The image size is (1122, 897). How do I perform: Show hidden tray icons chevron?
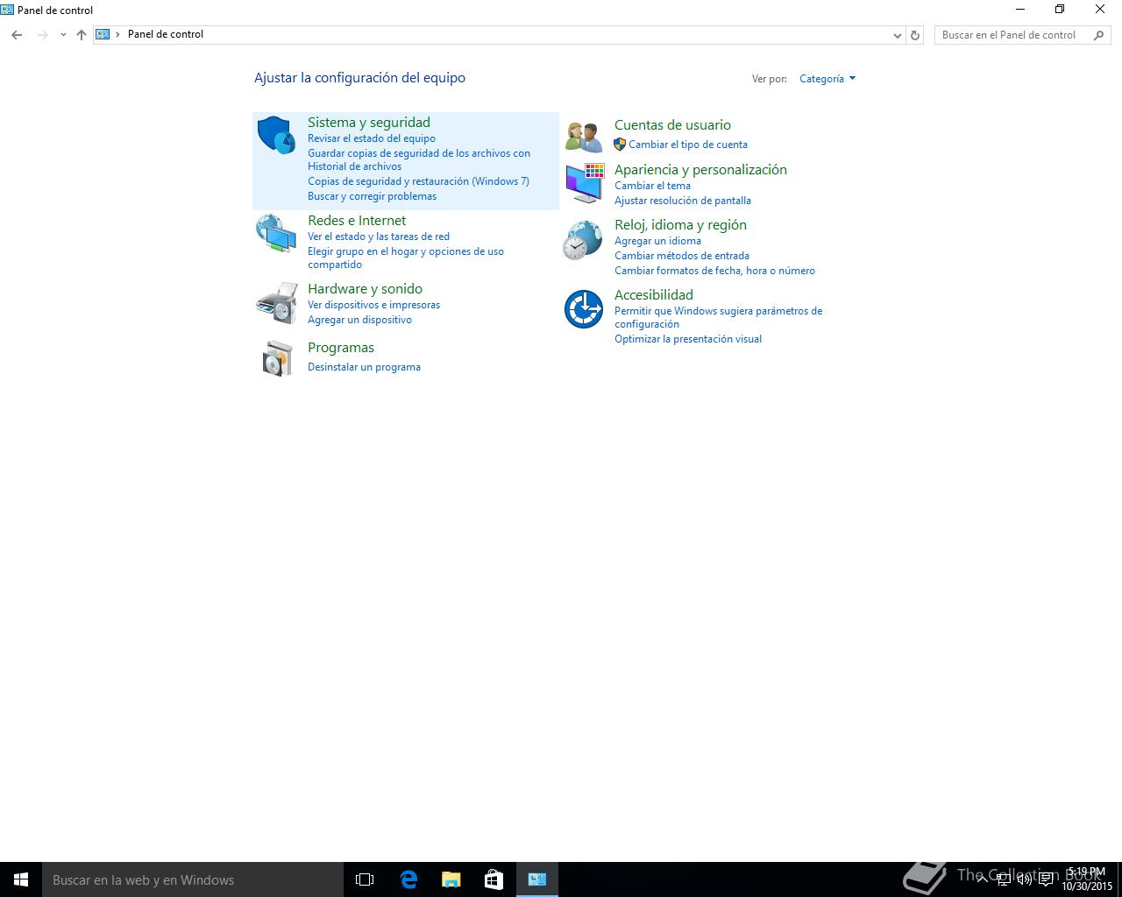pyautogui.click(x=983, y=879)
